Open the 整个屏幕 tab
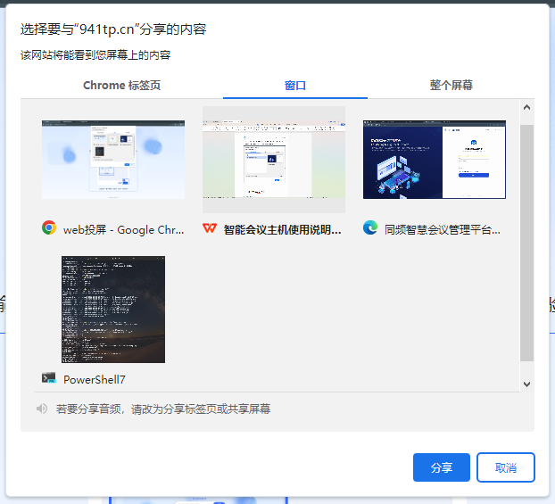Viewport: 555px width, 504px height. tap(451, 86)
